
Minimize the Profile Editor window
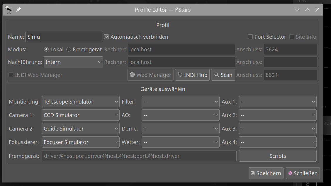[297, 10]
